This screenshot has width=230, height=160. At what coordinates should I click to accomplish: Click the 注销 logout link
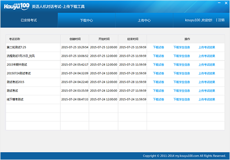click(221, 20)
